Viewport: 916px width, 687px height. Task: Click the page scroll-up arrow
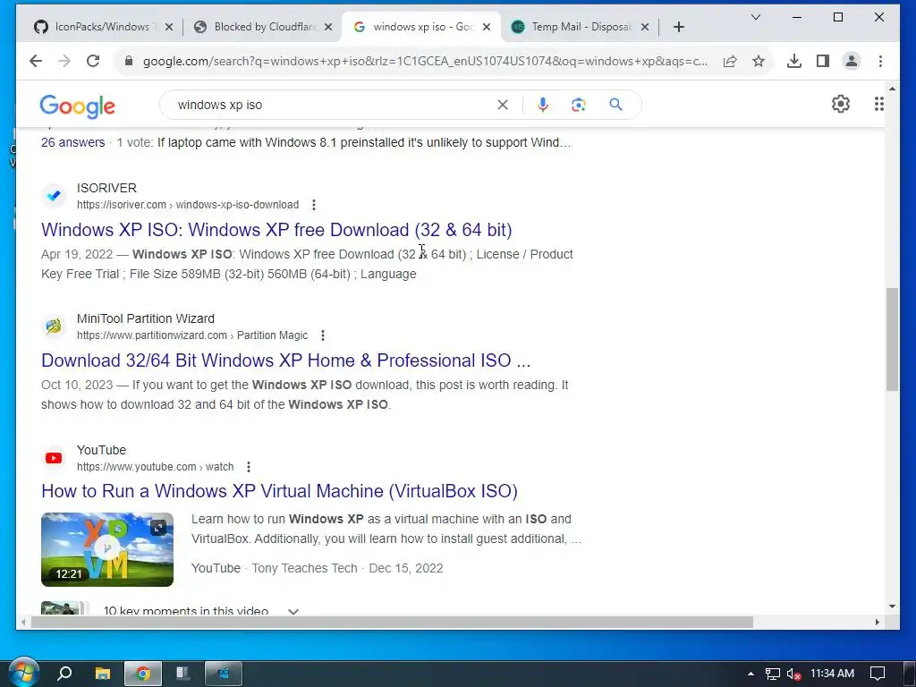[x=892, y=89]
